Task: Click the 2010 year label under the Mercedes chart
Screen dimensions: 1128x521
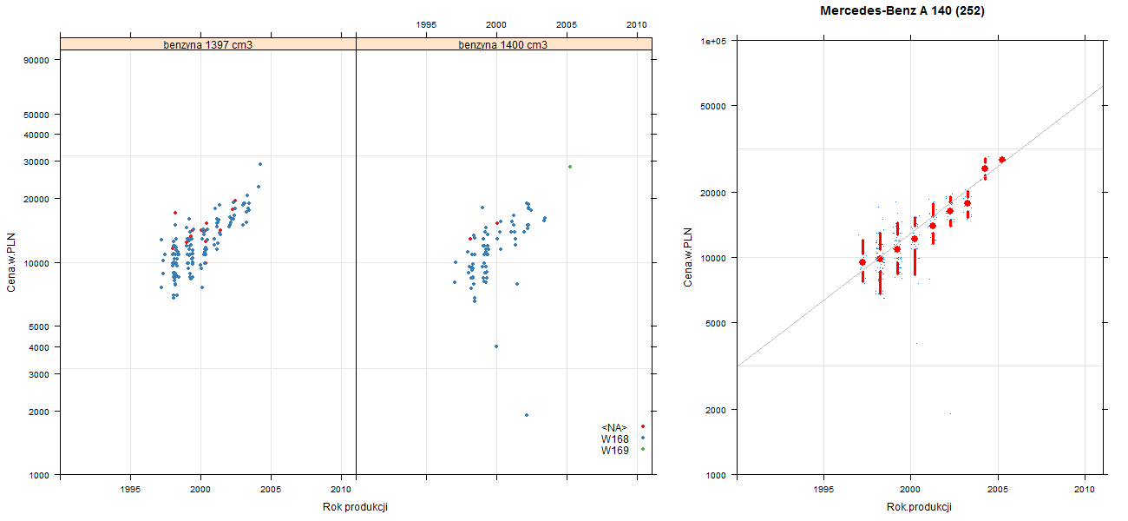Action: tap(1085, 490)
